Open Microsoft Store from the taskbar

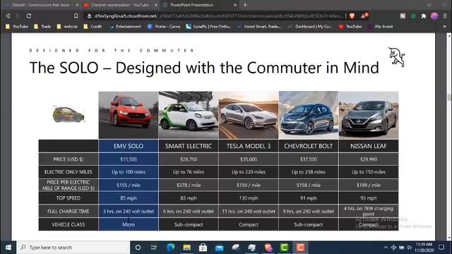203,248
